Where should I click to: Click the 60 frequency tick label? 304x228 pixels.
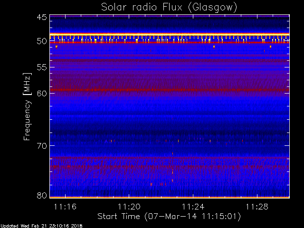click(x=42, y=93)
